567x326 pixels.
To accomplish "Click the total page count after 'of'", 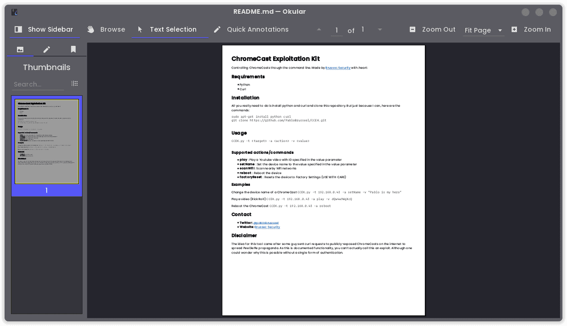I will pos(363,29).
